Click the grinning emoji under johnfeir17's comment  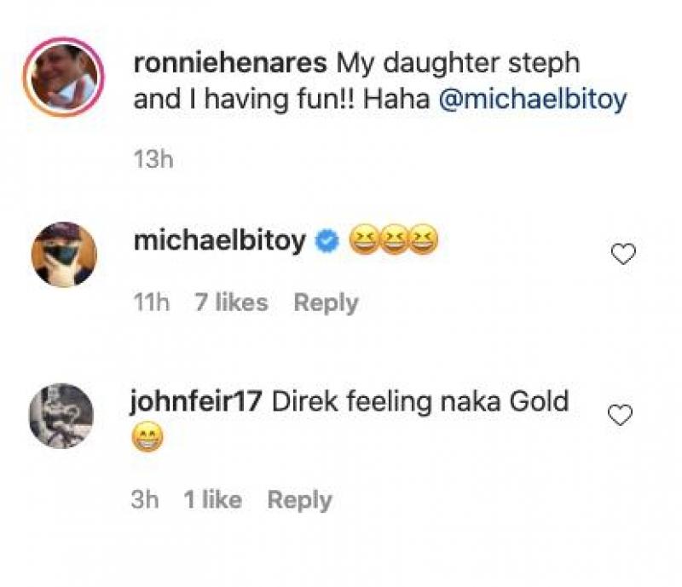147,440
